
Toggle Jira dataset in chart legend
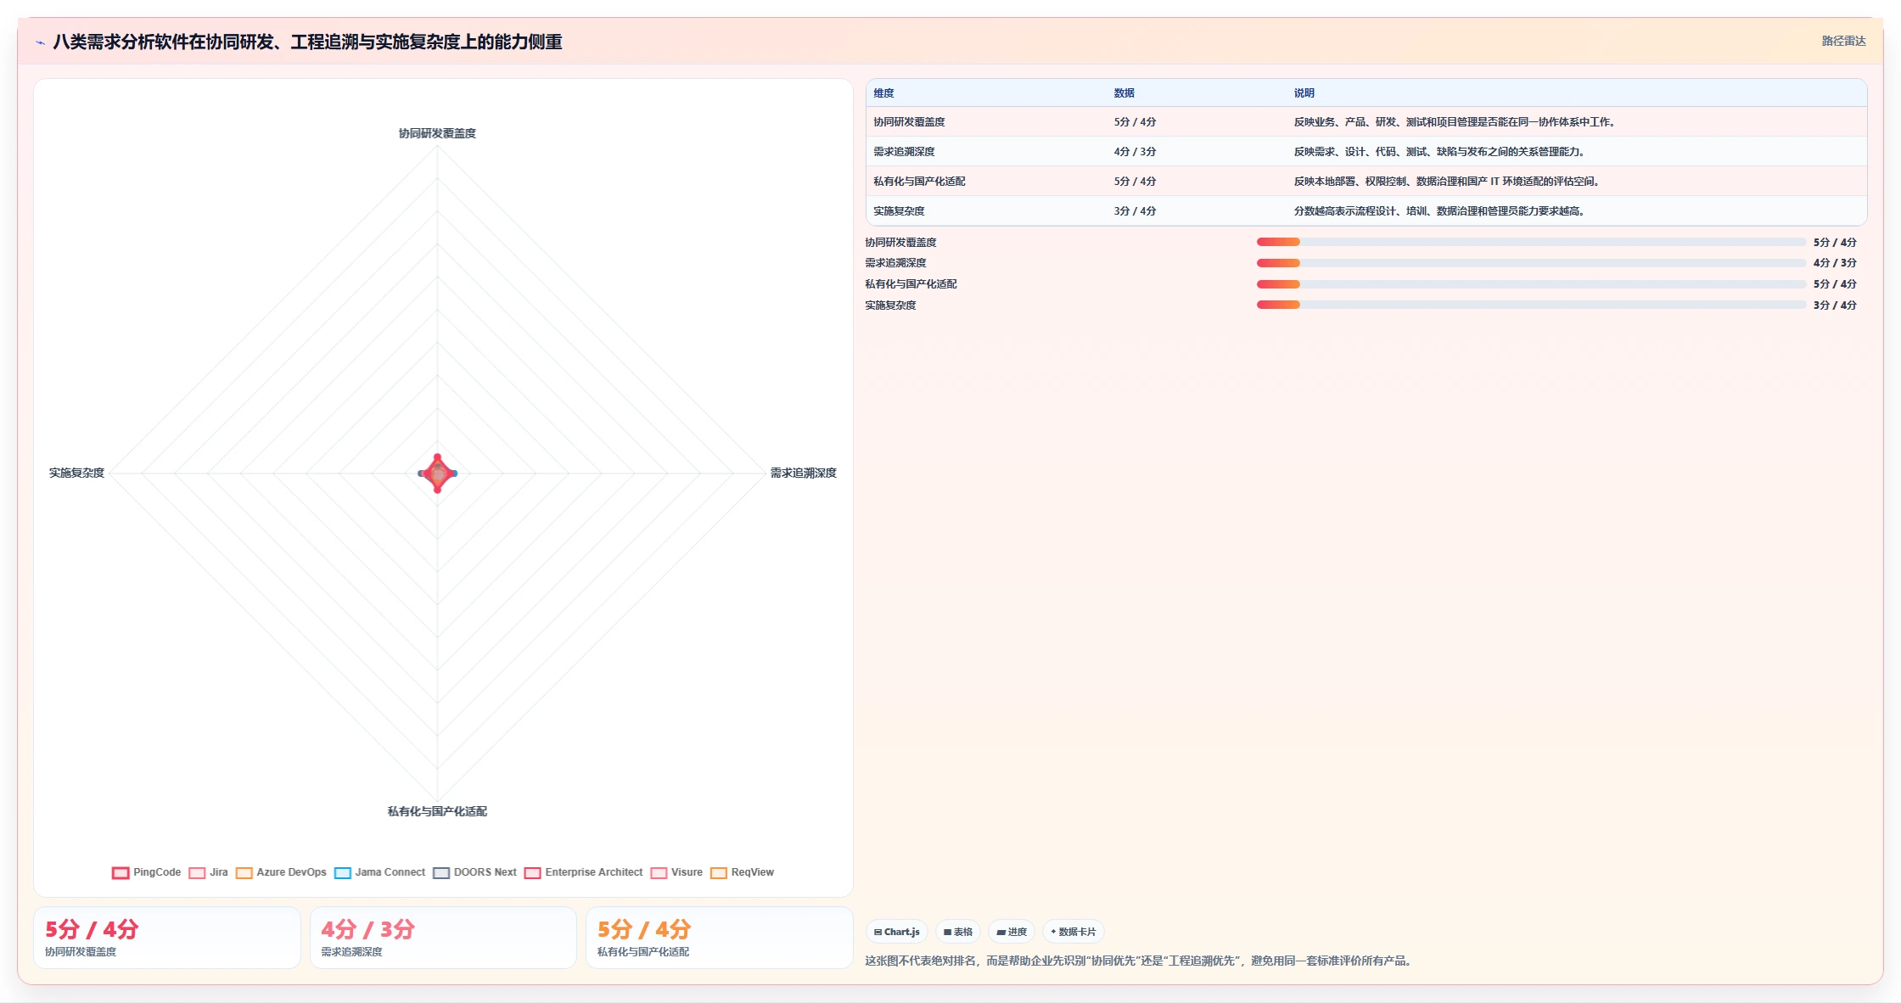(208, 872)
